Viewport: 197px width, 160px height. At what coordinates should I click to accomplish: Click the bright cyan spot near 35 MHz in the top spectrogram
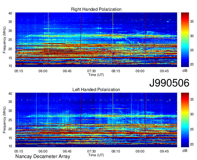pyautogui.click(x=168, y=22)
